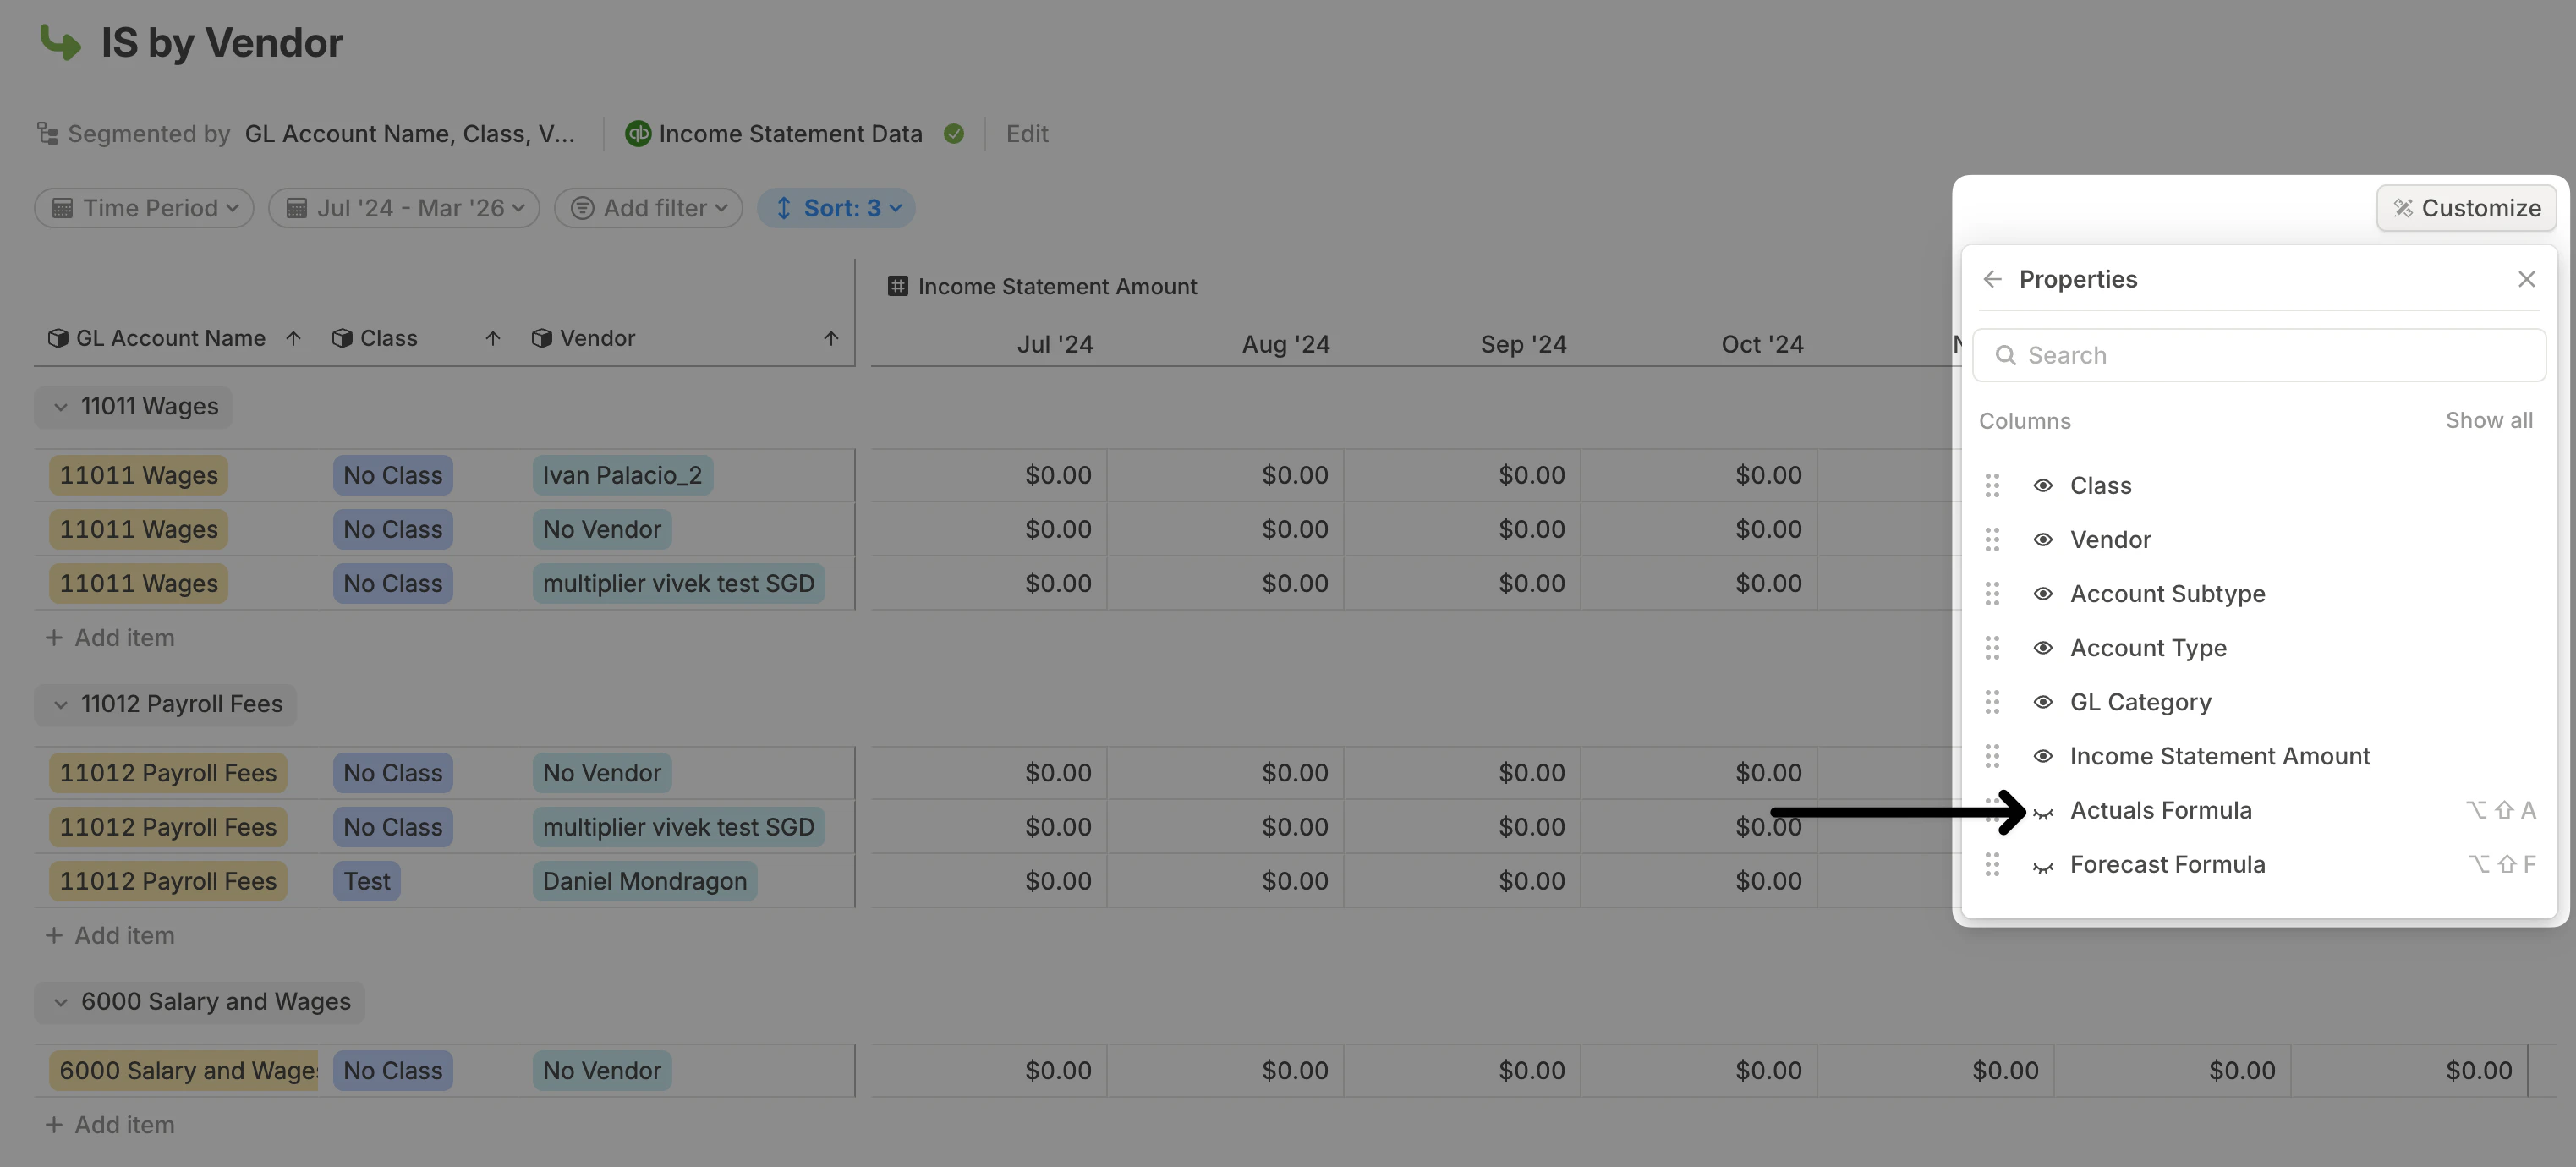Hide the GL Category column
The image size is (2576, 1167).
pyautogui.click(x=2043, y=702)
